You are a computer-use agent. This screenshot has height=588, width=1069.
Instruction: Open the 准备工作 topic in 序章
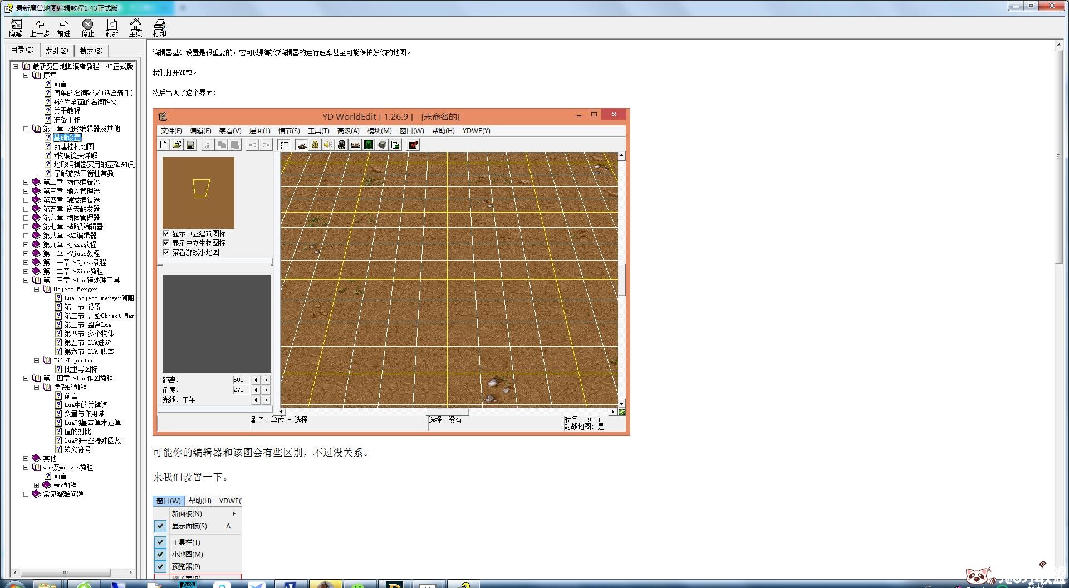pyautogui.click(x=67, y=120)
